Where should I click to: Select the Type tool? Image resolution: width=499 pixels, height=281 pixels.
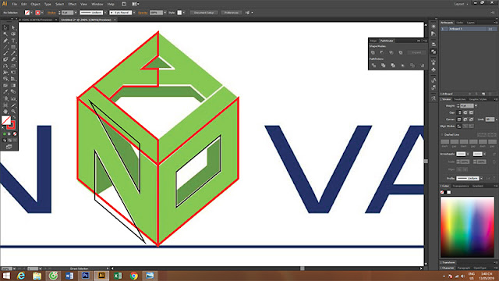coord(13,41)
